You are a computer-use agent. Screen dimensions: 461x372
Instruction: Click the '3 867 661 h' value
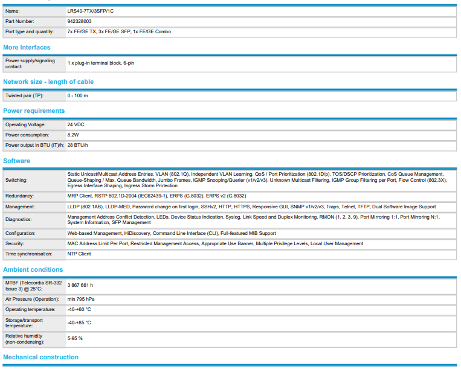tap(80, 285)
